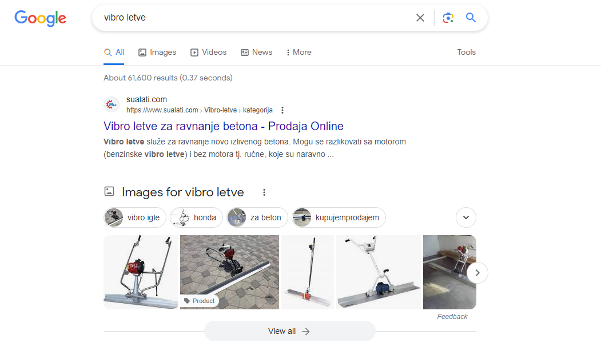
Task: Select the 'vibro igle' filter chip
Action: coord(136,217)
